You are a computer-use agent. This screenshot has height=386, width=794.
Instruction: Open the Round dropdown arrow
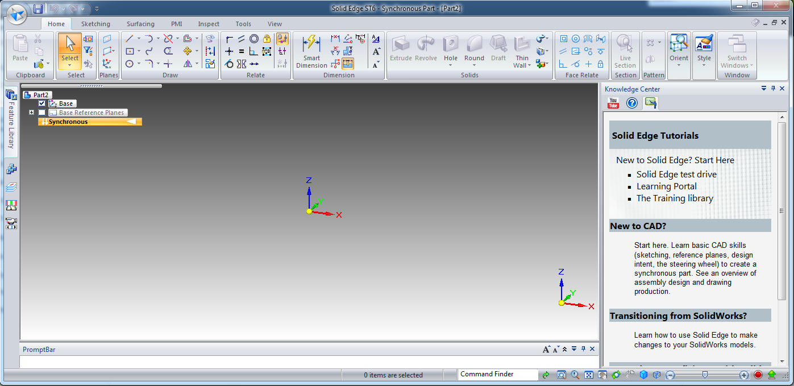pyautogui.click(x=474, y=65)
